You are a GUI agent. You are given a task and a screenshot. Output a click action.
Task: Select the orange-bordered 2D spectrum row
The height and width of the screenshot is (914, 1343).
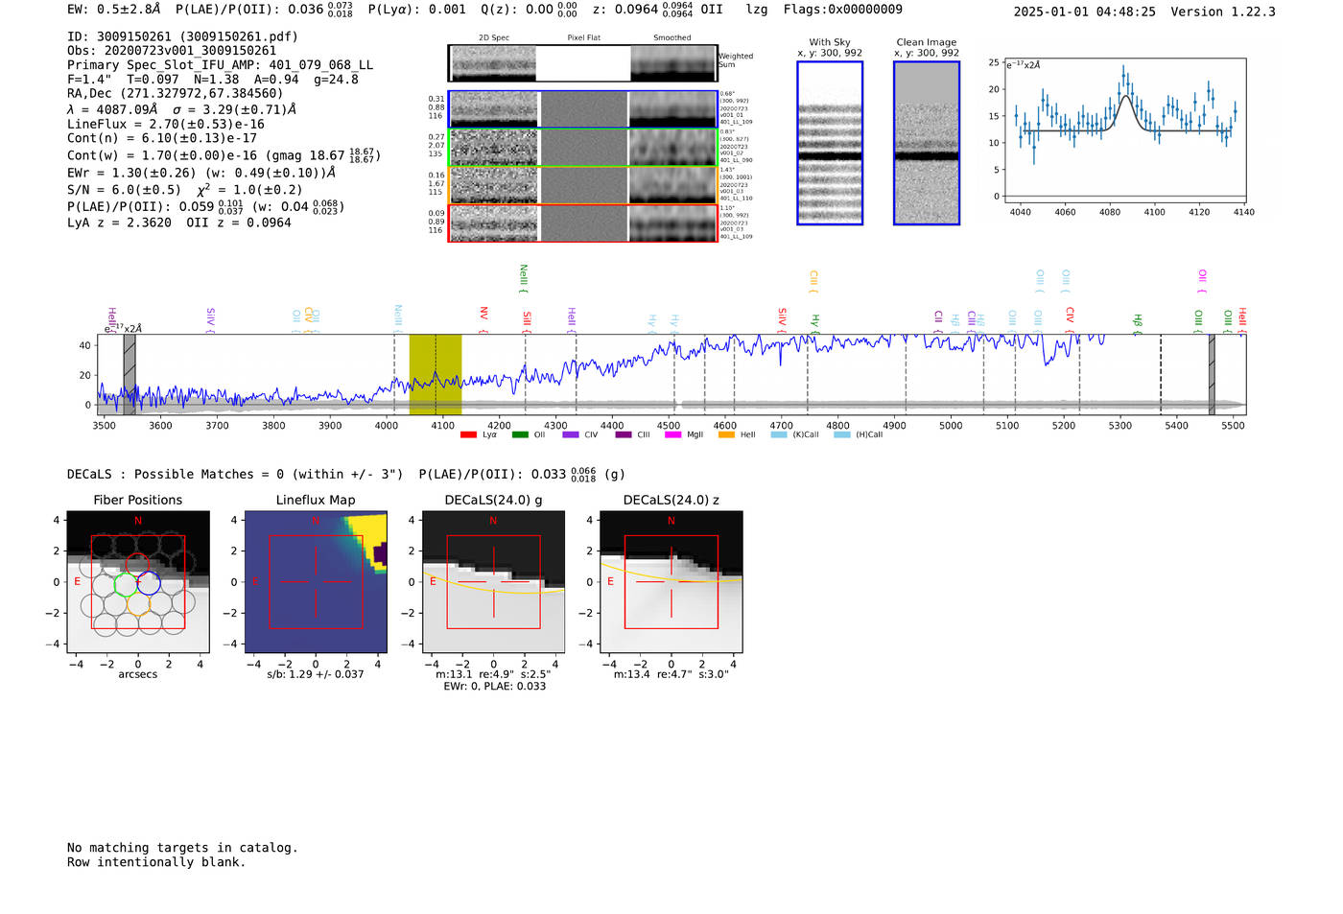[x=583, y=185]
